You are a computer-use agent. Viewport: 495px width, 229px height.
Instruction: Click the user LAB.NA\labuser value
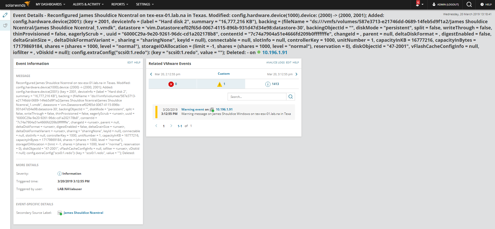(70, 189)
